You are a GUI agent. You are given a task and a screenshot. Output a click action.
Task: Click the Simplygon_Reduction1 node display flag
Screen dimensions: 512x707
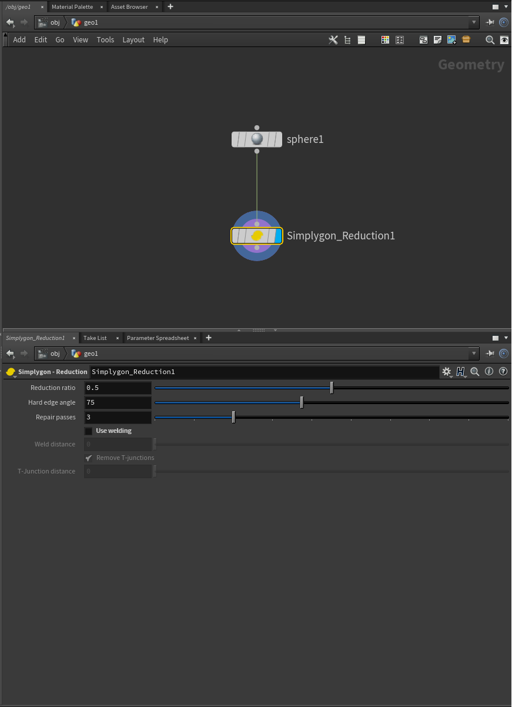point(278,235)
